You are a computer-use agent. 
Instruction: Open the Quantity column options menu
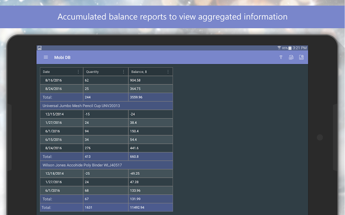(124, 72)
